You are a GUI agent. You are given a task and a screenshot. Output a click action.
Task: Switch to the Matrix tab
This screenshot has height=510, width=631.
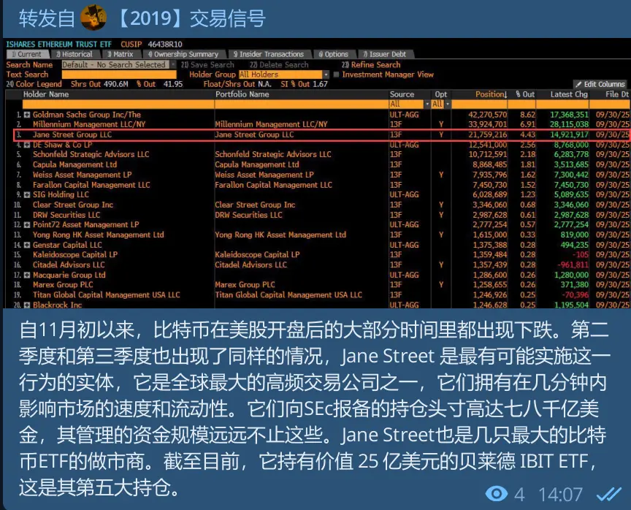click(121, 54)
